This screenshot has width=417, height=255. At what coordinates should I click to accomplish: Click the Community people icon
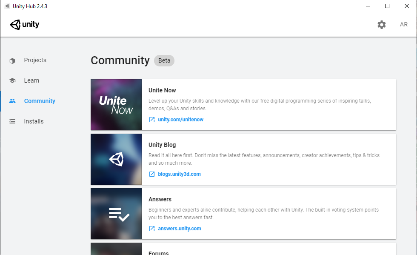coord(12,101)
